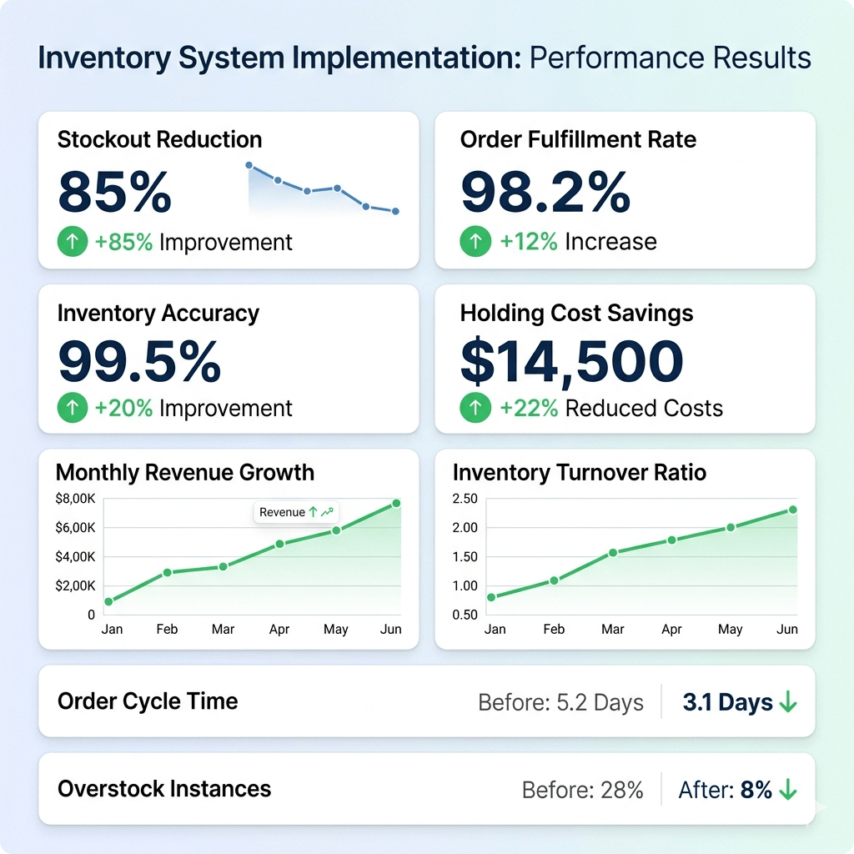
Task: Click green up arrow icon under Inventory Accuracy
Action: pos(73,409)
